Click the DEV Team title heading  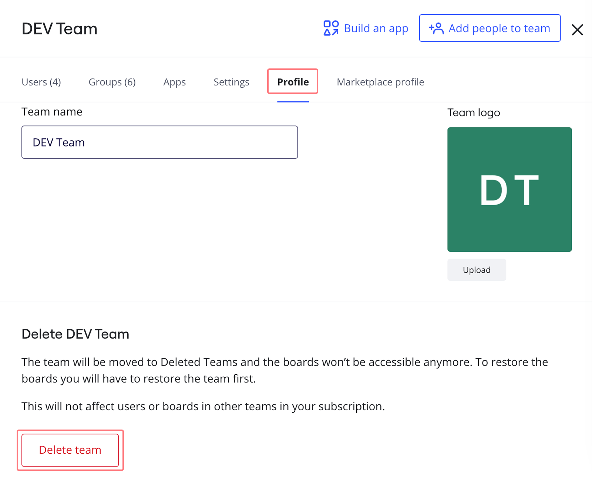pos(60,29)
